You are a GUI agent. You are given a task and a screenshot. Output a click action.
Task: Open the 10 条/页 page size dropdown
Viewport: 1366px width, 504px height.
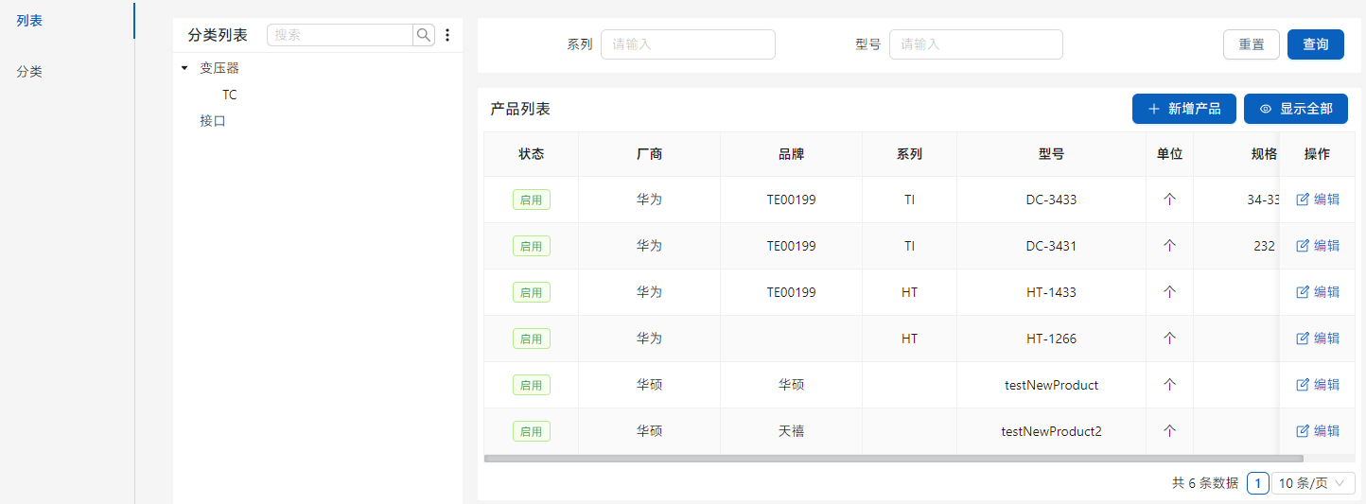tap(1312, 483)
